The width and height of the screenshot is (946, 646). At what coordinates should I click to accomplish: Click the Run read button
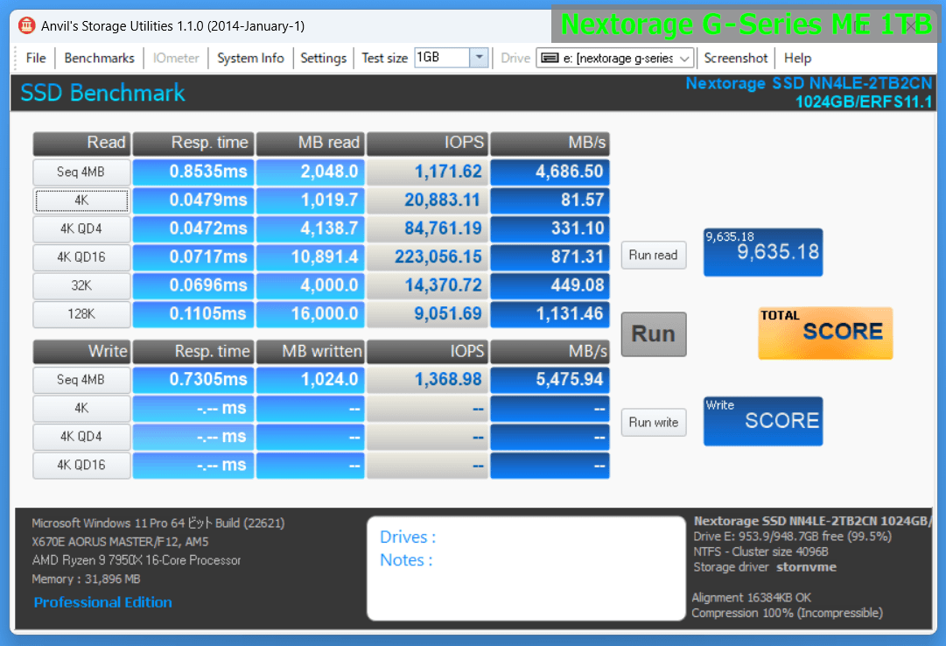(653, 255)
